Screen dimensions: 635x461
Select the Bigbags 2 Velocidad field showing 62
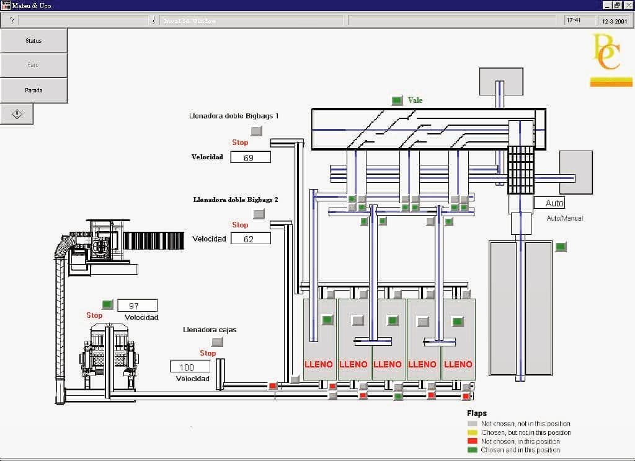pos(251,239)
